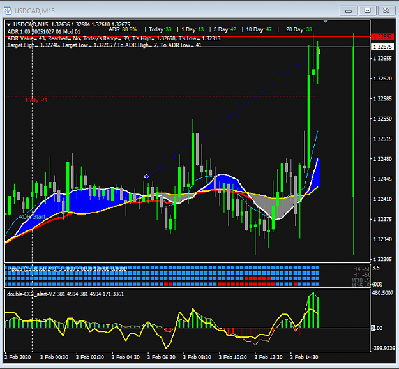Screen dimensions: 399x369
Task: Click the 5 Day:42 readout
Action: click(x=225, y=29)
